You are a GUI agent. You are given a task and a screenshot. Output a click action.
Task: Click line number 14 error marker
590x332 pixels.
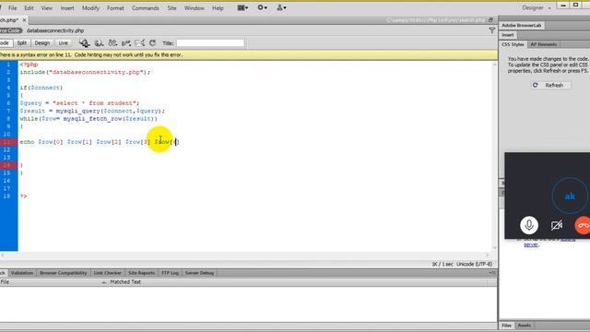pos(8,165)
